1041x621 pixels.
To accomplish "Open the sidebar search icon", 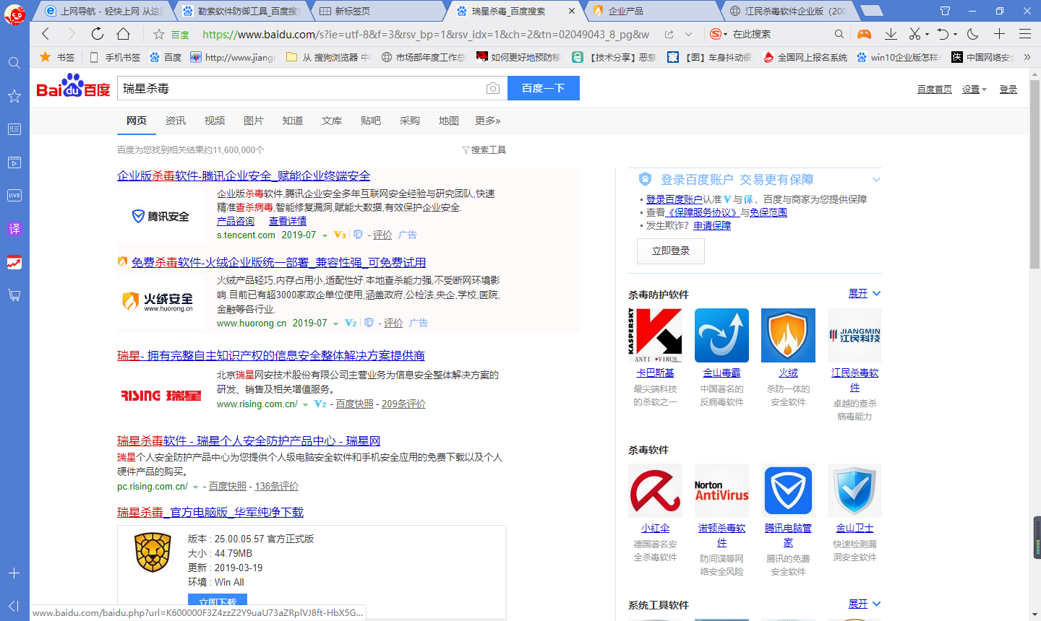I will point(14,63).
